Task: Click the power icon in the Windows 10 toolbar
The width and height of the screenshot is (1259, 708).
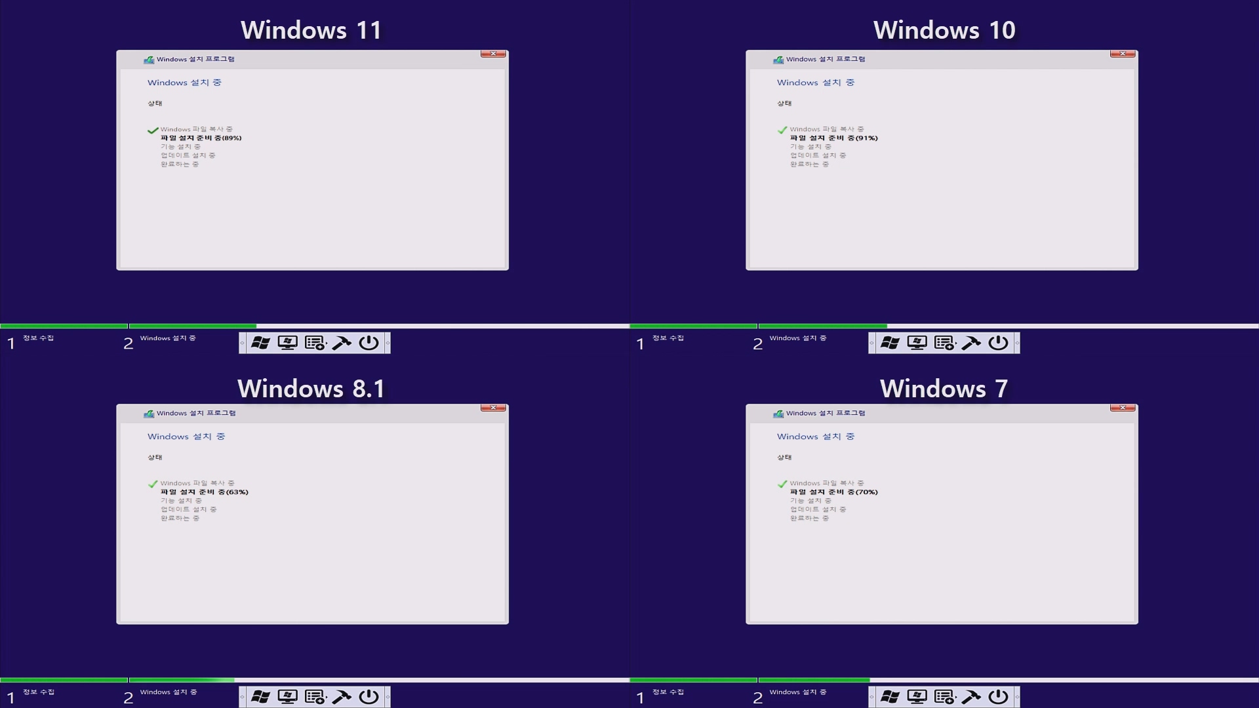Action: 998,343
